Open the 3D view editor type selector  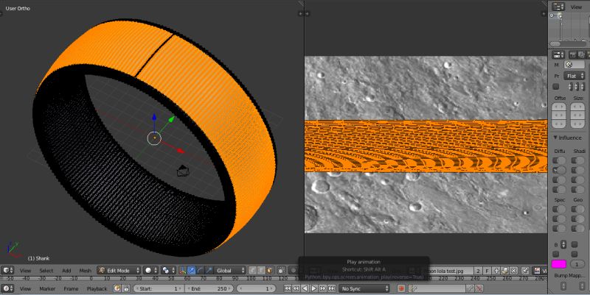click(7, 270)
